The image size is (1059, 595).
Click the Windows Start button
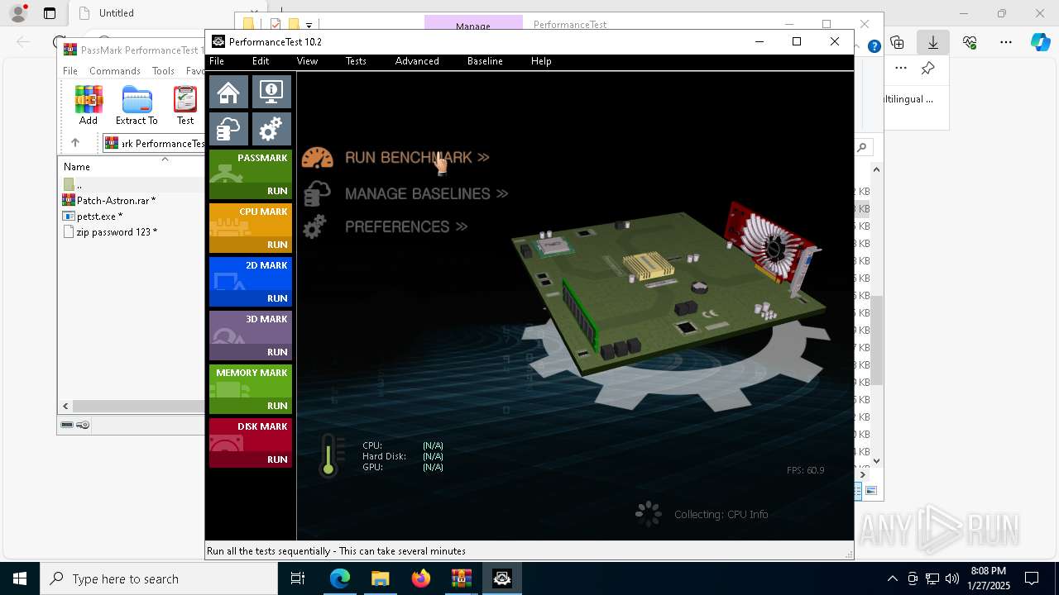[x=20, y=578]
